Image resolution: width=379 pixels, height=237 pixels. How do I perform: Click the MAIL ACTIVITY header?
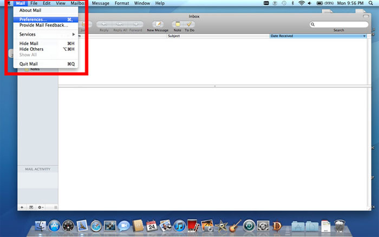tap(38, 169)
